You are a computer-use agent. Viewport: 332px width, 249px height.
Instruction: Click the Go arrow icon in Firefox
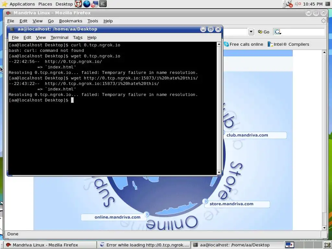pyautogui.click(x=260, y=32)
